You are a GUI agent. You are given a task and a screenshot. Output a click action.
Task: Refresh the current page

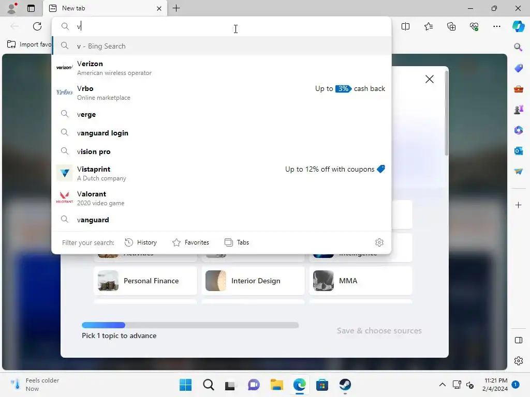(x=37, y=26)
